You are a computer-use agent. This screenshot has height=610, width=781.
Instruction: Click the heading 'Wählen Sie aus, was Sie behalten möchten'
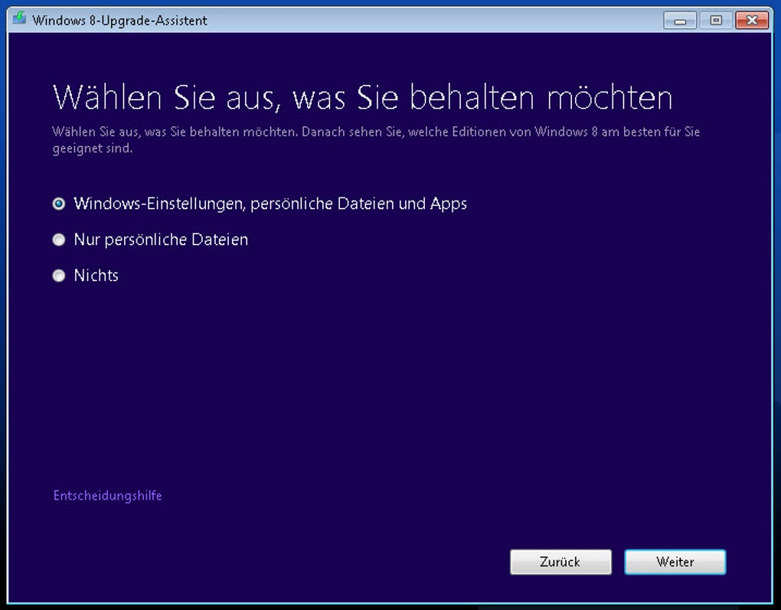363,97
